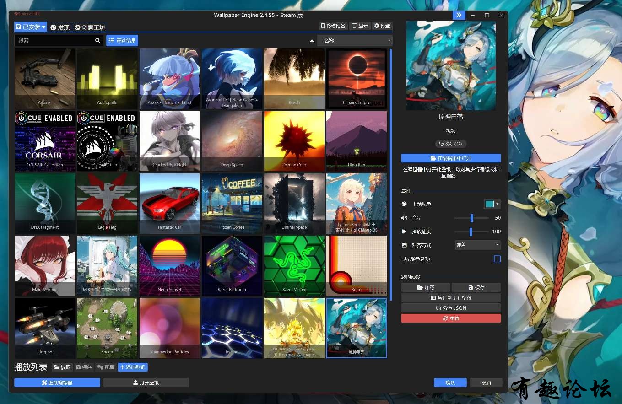Viewport: 622px width, 404px height.
Task: Select the Sheep wallpaper thumbnail
Action: pos(107,328)
